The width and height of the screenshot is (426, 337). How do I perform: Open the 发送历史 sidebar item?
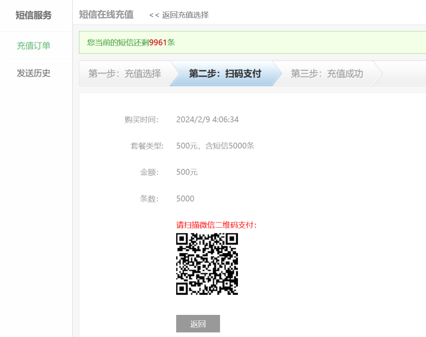[x=34, y=73]
